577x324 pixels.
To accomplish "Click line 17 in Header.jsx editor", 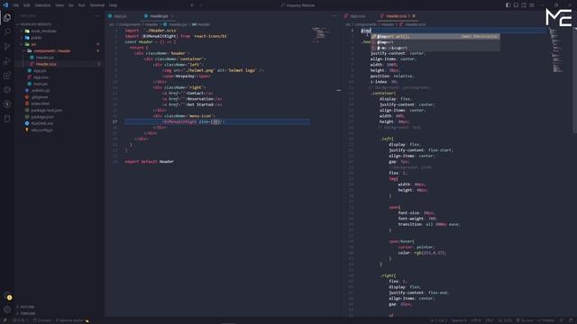I will (x=217, y=121).
